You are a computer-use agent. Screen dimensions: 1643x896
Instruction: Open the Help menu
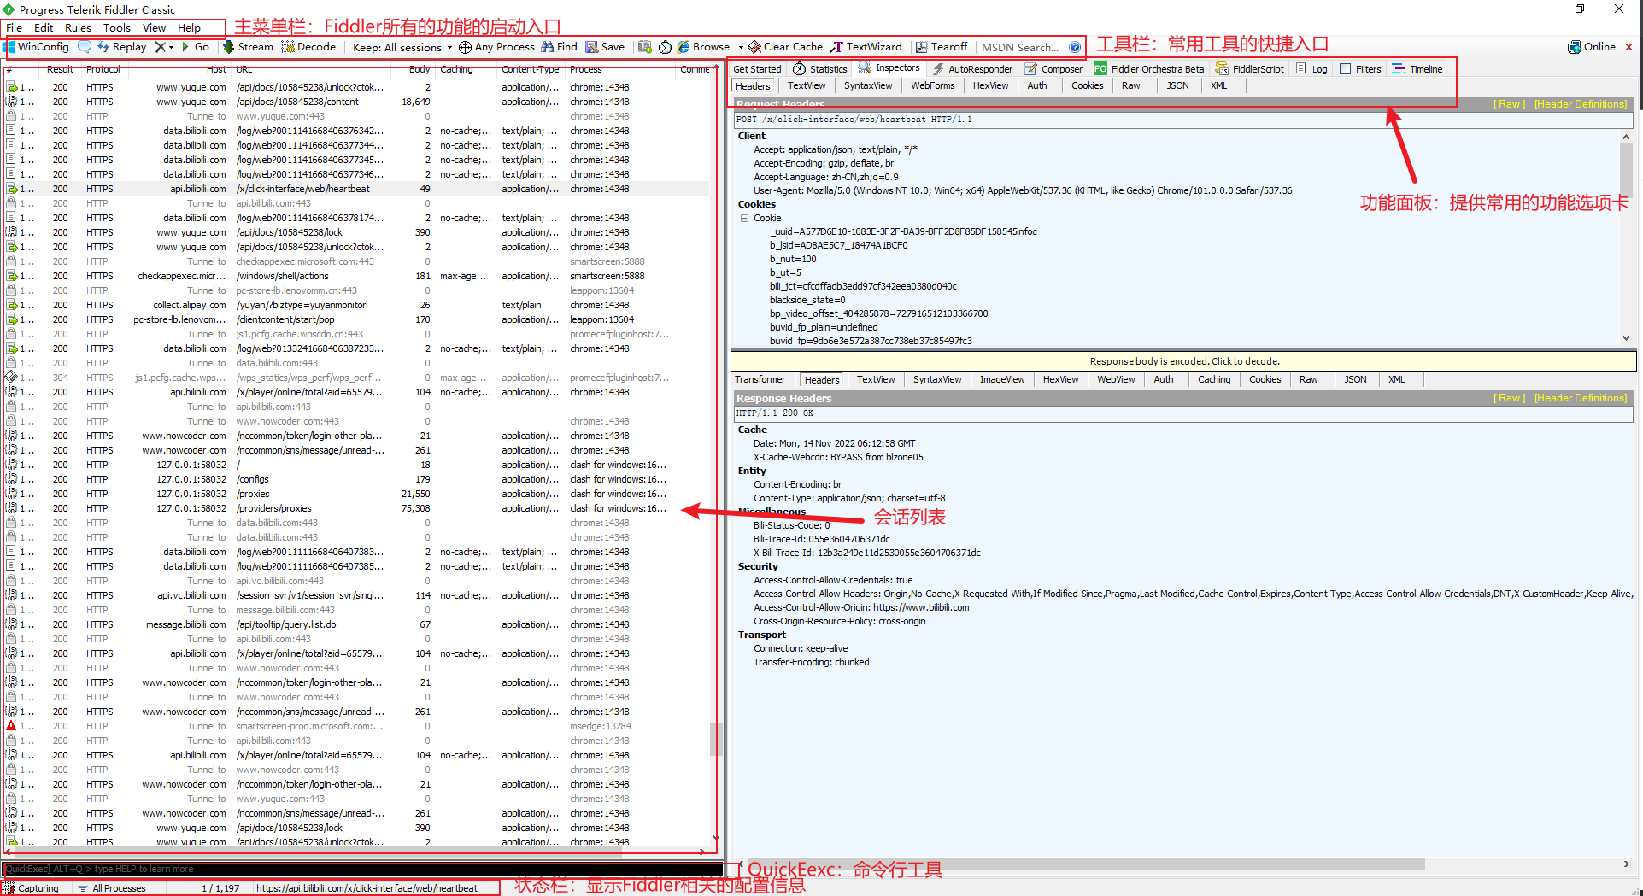click(189, 27)
